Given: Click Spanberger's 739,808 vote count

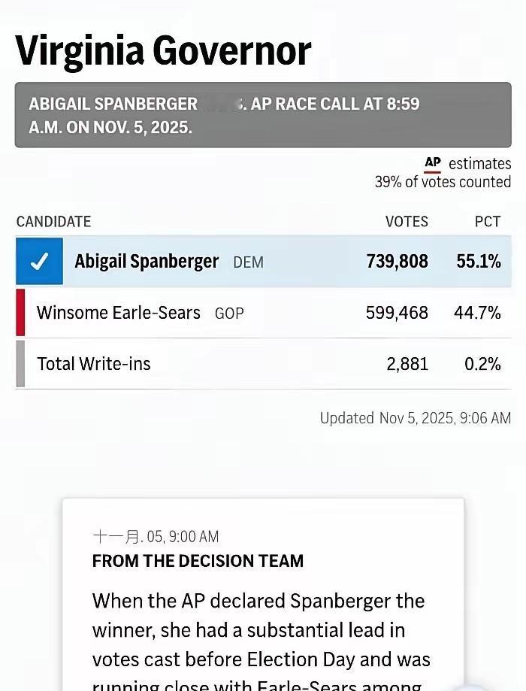Looking at the screenshot, I should (397, 262).
